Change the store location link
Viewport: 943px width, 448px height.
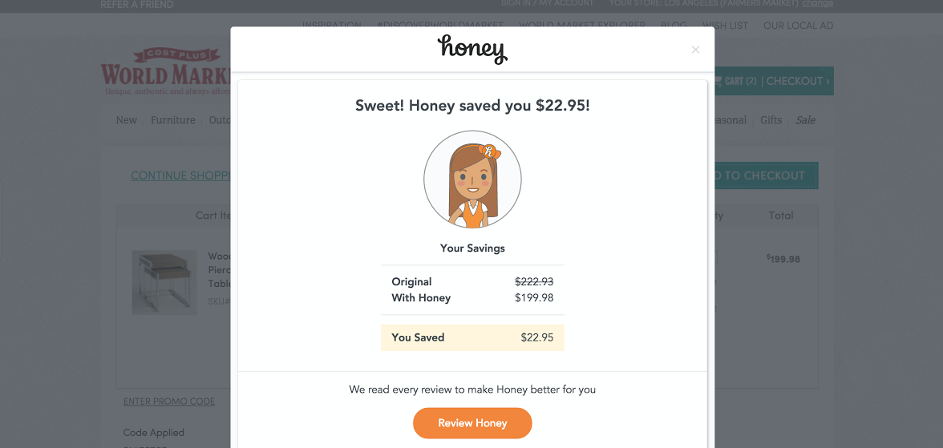click(817, 3)
